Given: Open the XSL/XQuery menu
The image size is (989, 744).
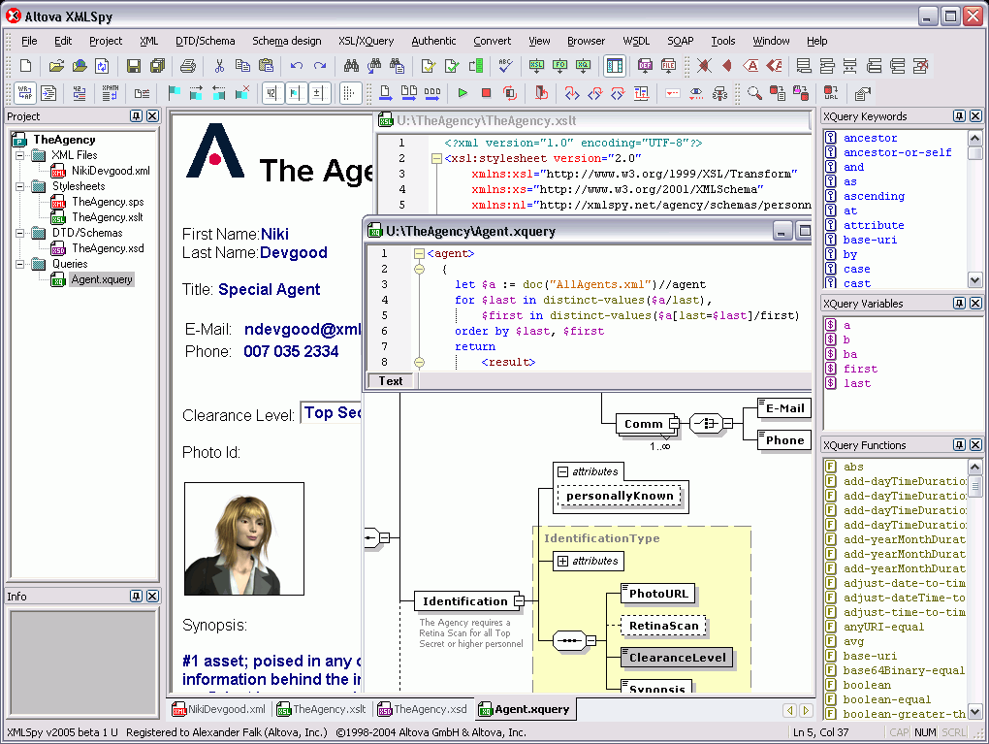Looking at the screenshot, I should (366, 41).
